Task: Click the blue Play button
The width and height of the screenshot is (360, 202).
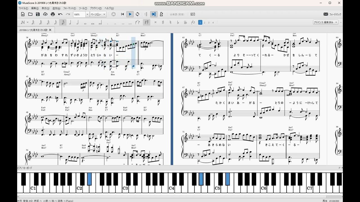Action: pyautogui.click(x=130, y=14)
